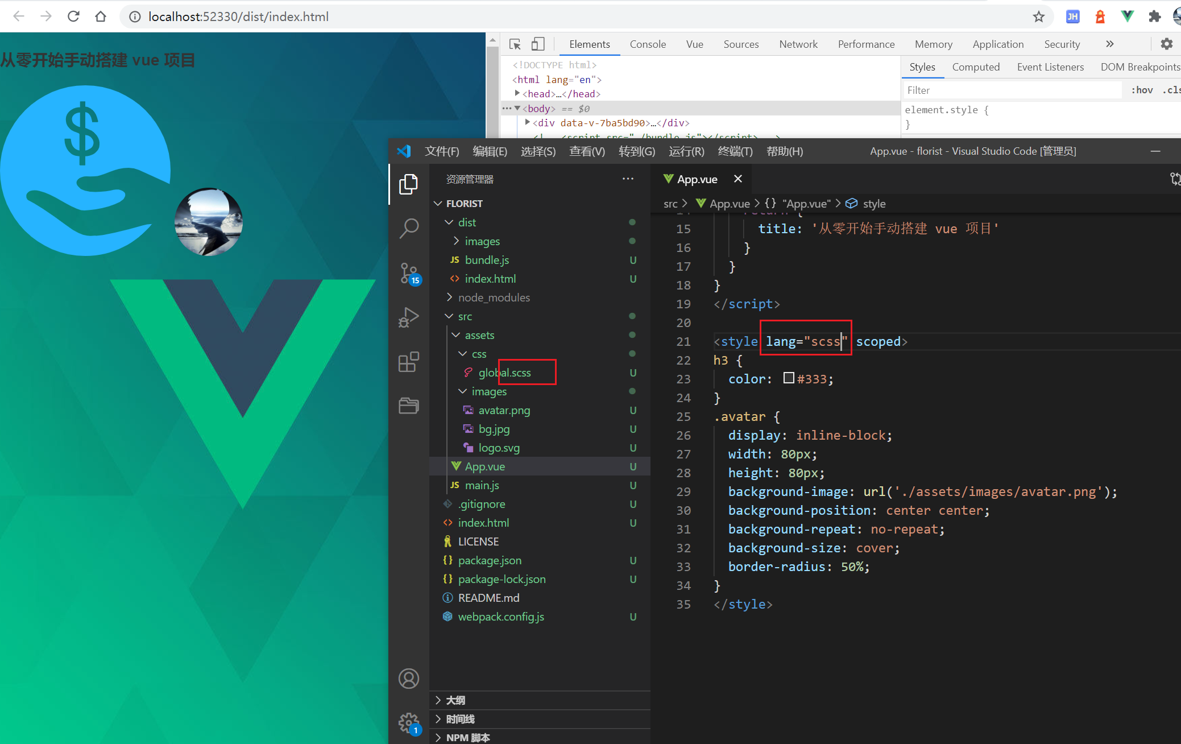The width and height of the screenshot is (1181, 744).
Task: Open webpack.config.js in explorer
Action: pos(500,617)
